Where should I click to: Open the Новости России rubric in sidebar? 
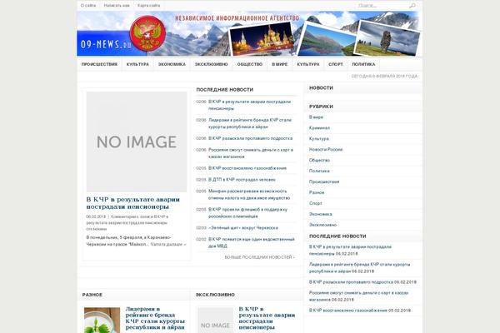tap(326, 150)
